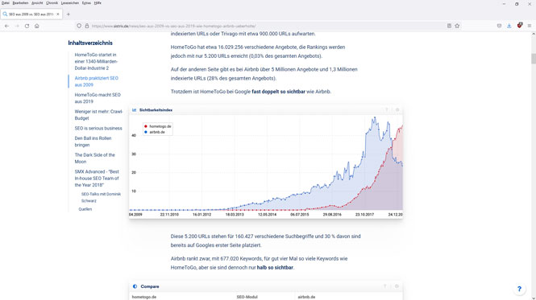Bookmark this page with the star
The width and height of the screenshot is (536, 300).
tap(457, 26)
